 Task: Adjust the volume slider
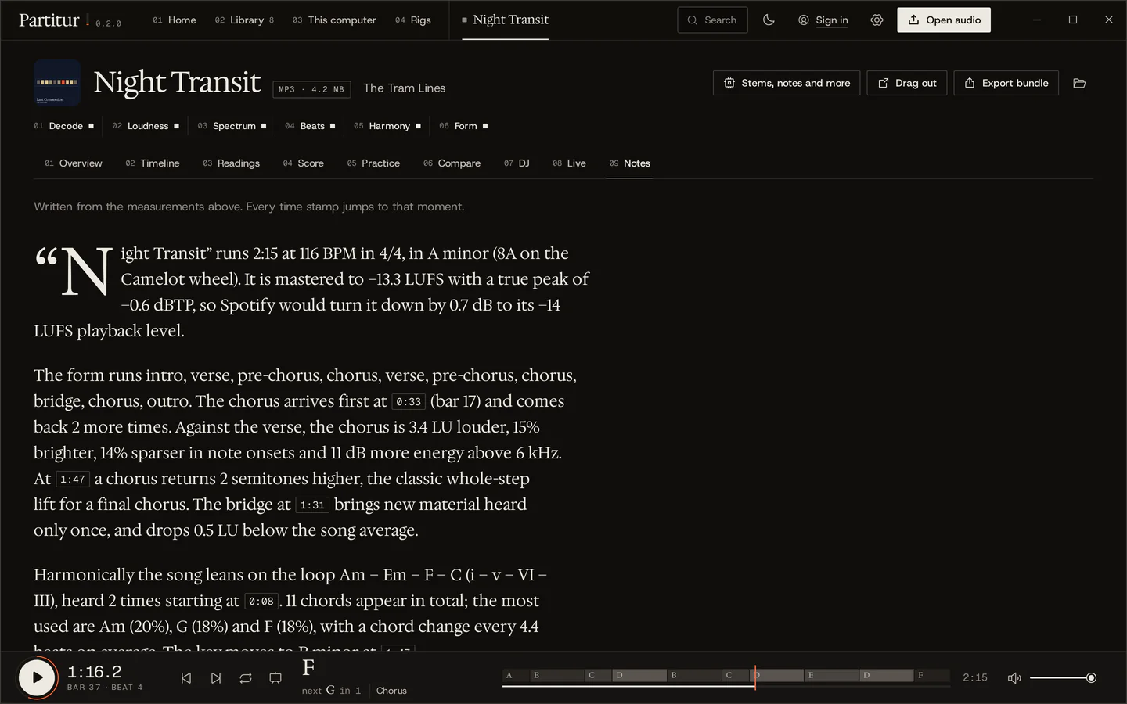(x=1063, y=678)
